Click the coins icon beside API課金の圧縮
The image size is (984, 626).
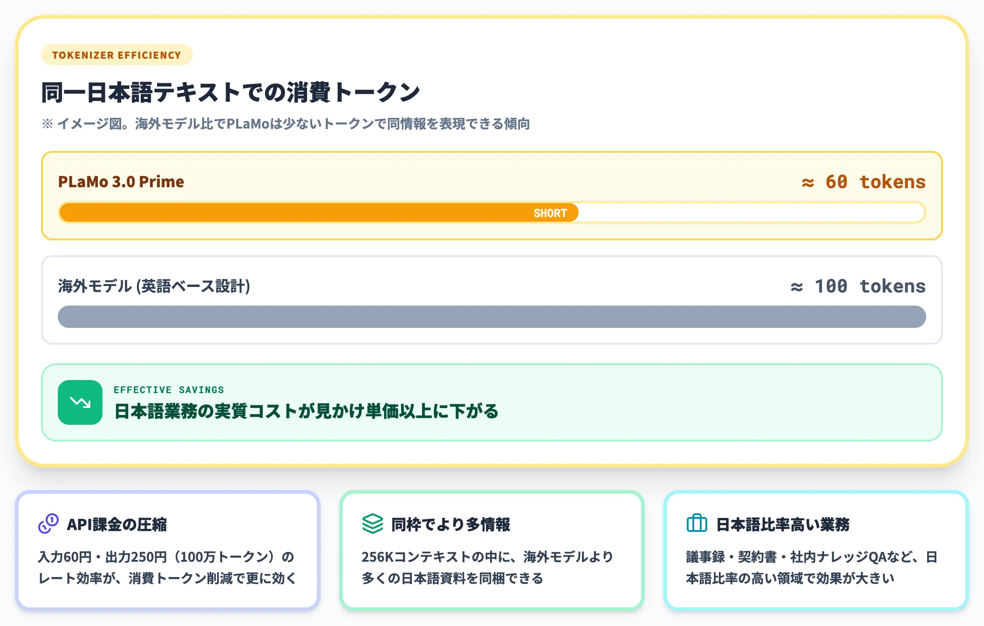coord(48,524)
